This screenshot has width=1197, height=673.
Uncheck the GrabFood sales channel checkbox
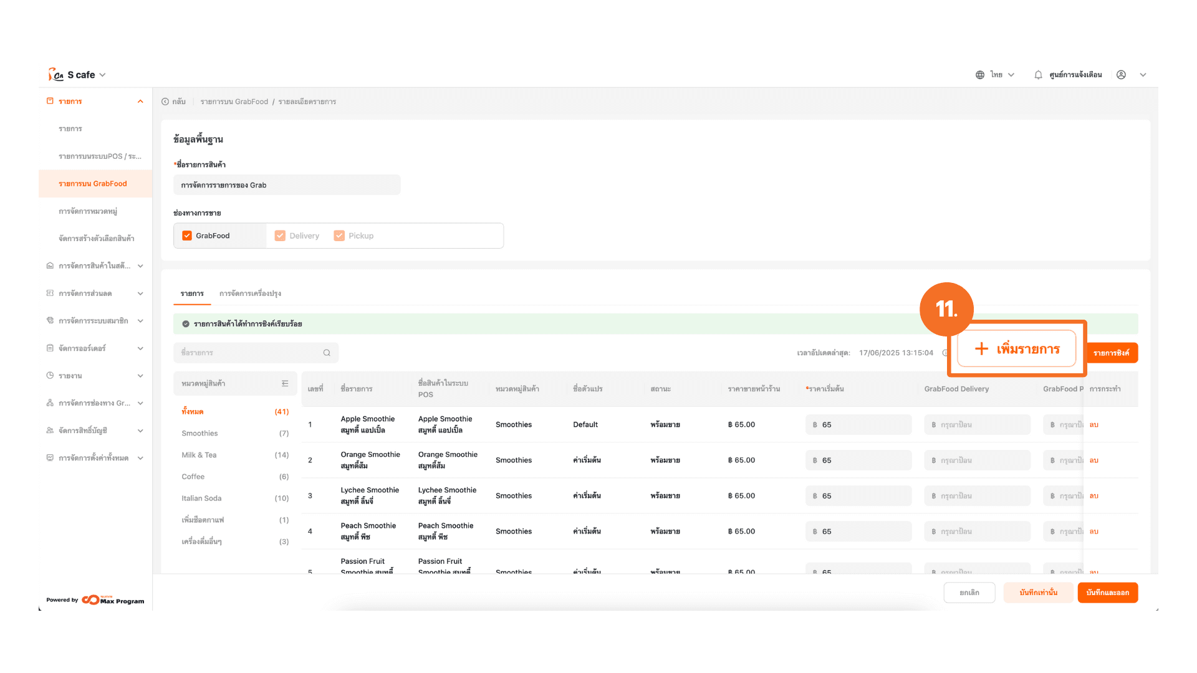(x=187, y=236)
